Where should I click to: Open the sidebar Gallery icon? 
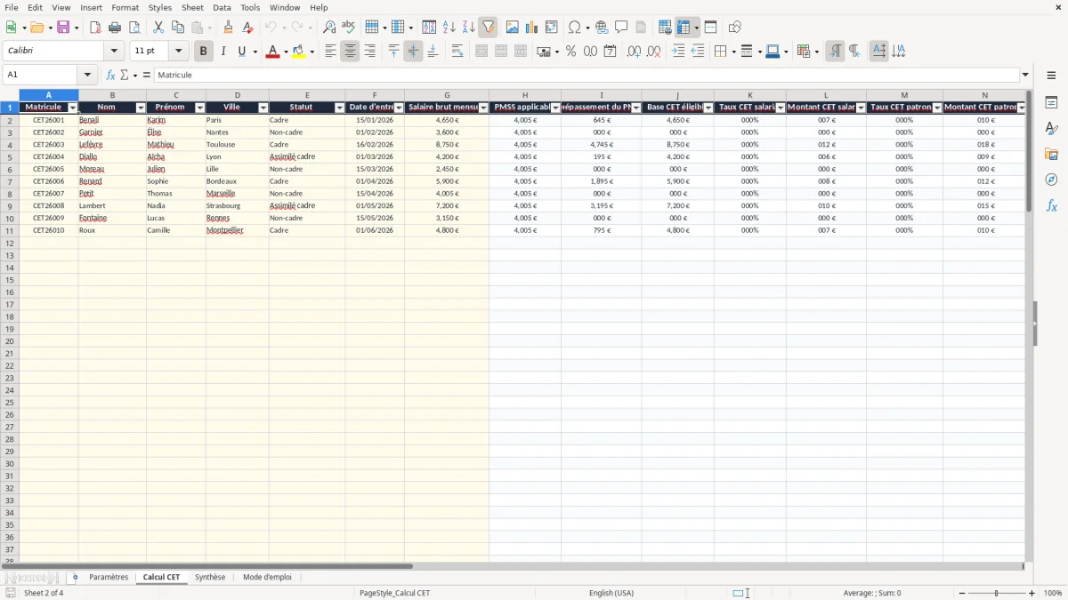[x=1051, y=154]
